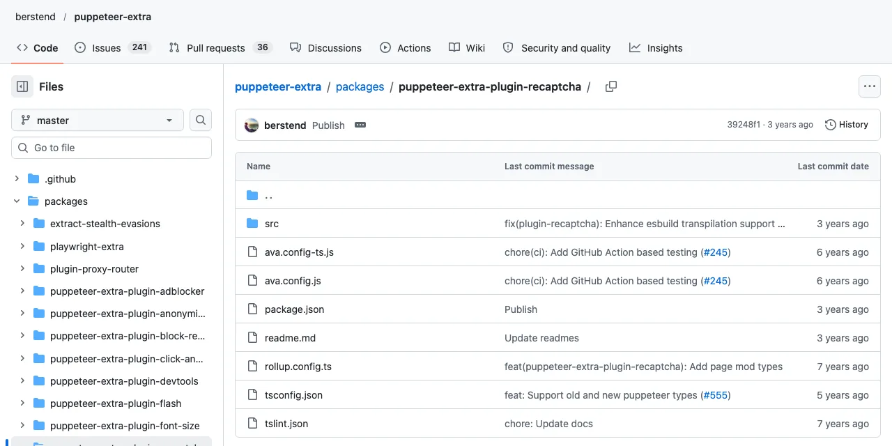This screenshot has width=892, height=446.
Task: Click the file icon for tsconfig.json
Action: click(x=252, y=395)
